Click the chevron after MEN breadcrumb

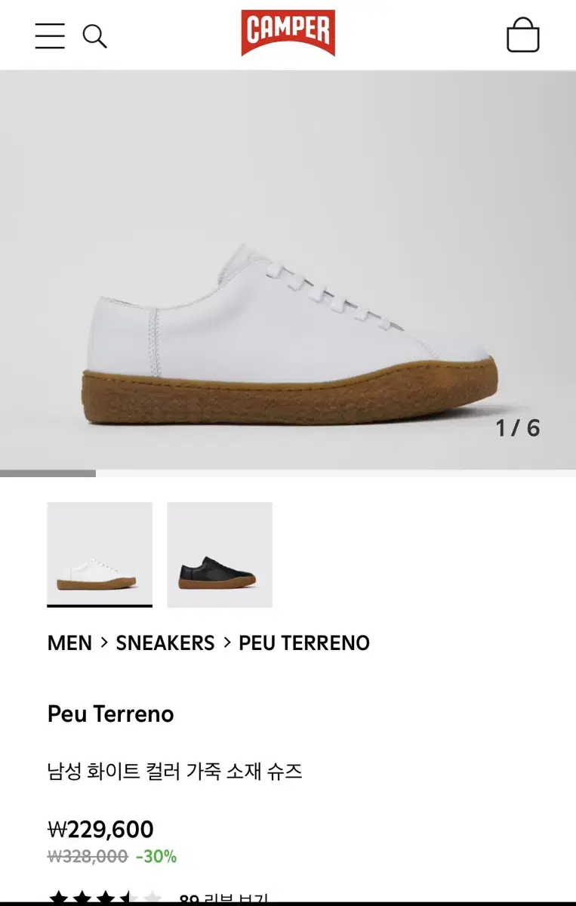[x=104, y=643]
